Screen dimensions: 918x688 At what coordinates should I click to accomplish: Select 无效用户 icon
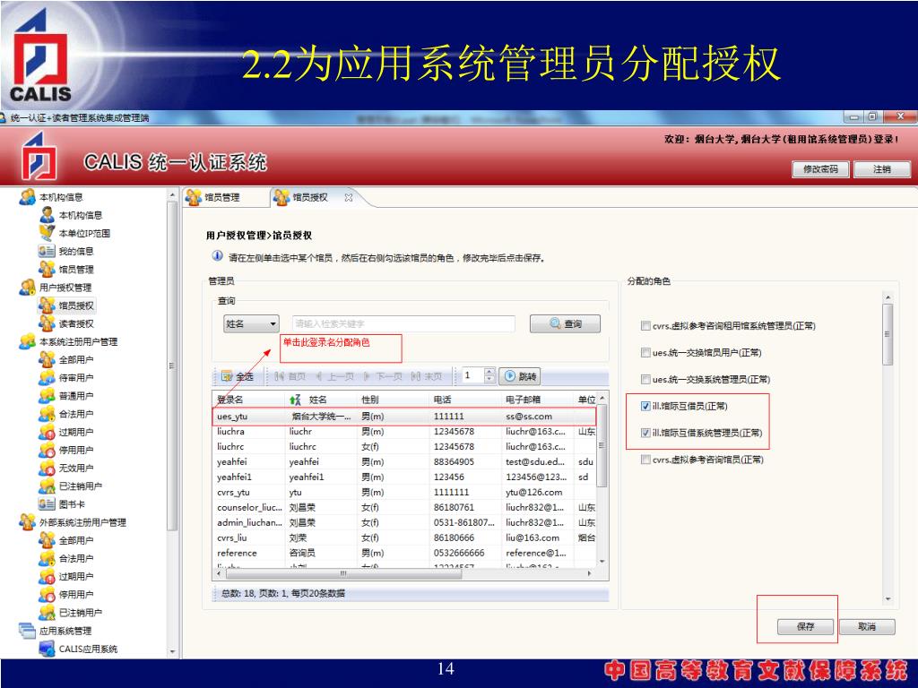[47, 468]
